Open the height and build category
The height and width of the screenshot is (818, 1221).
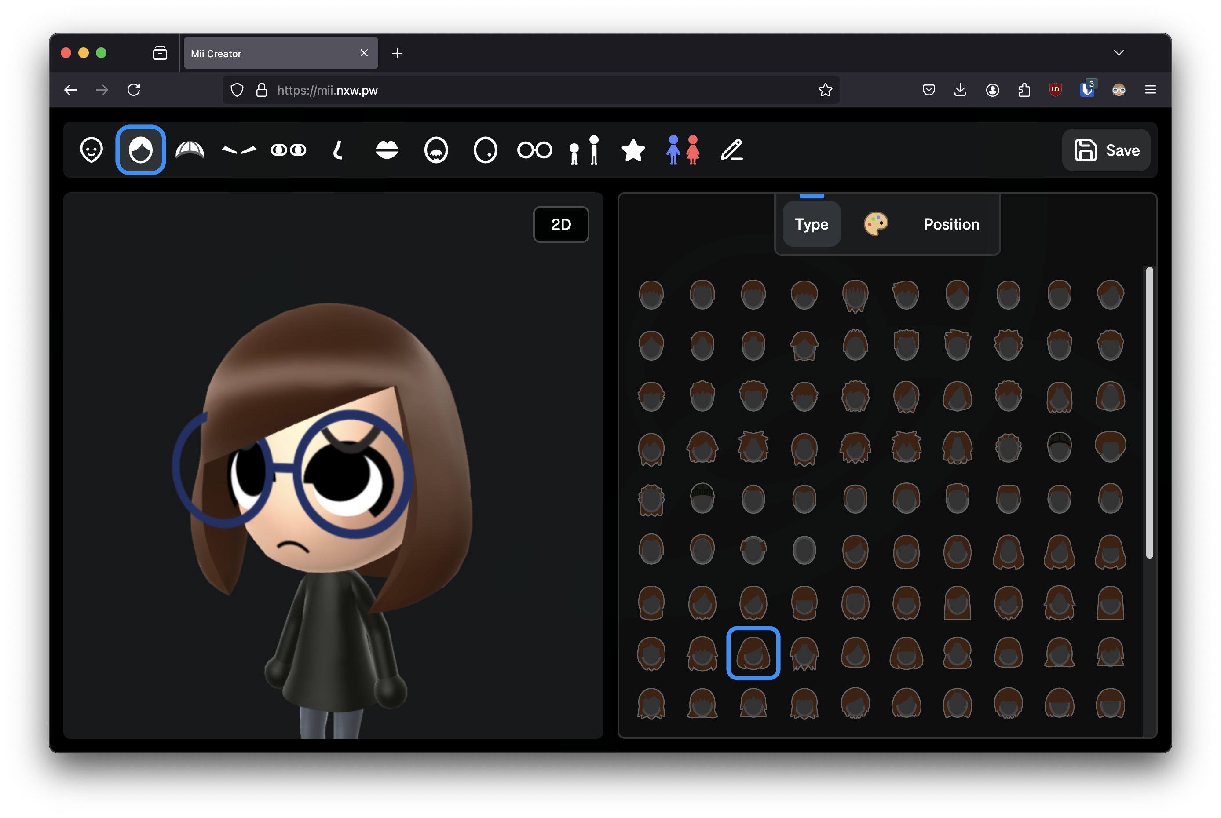click(584, 150)
